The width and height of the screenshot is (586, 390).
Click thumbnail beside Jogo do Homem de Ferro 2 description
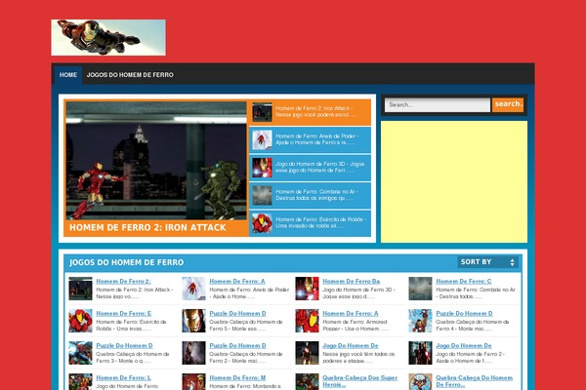(x=420, y=353)
